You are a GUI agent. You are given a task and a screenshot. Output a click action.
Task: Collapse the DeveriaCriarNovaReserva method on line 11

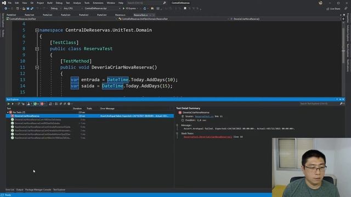[x=37, y=67]
